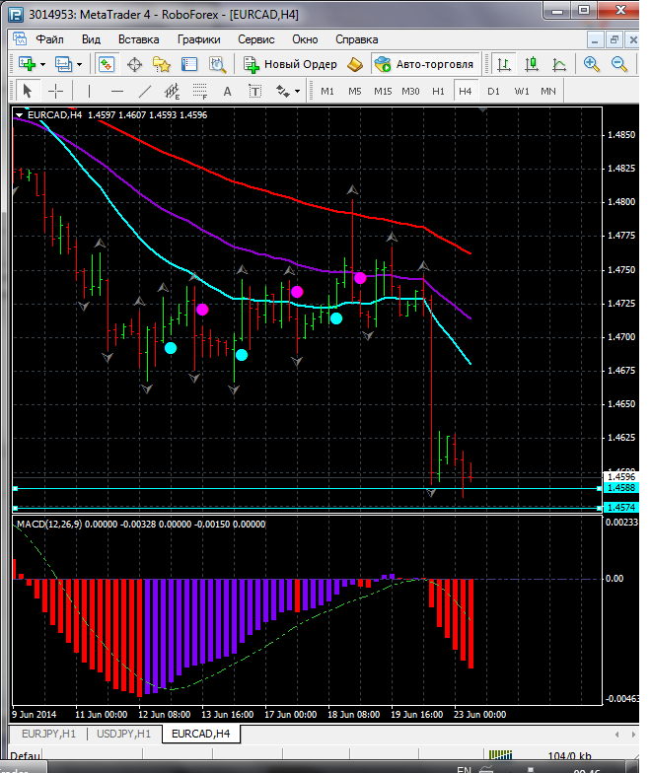Open the Справка menu
651x773 pixels.
tap(357, 39)
